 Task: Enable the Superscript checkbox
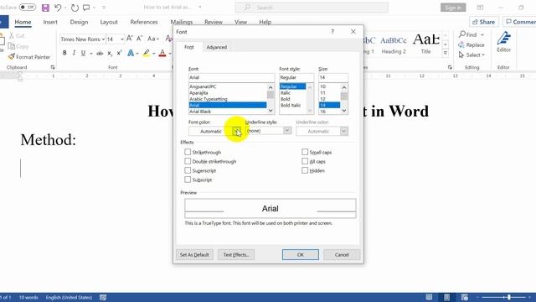point(188,170)
